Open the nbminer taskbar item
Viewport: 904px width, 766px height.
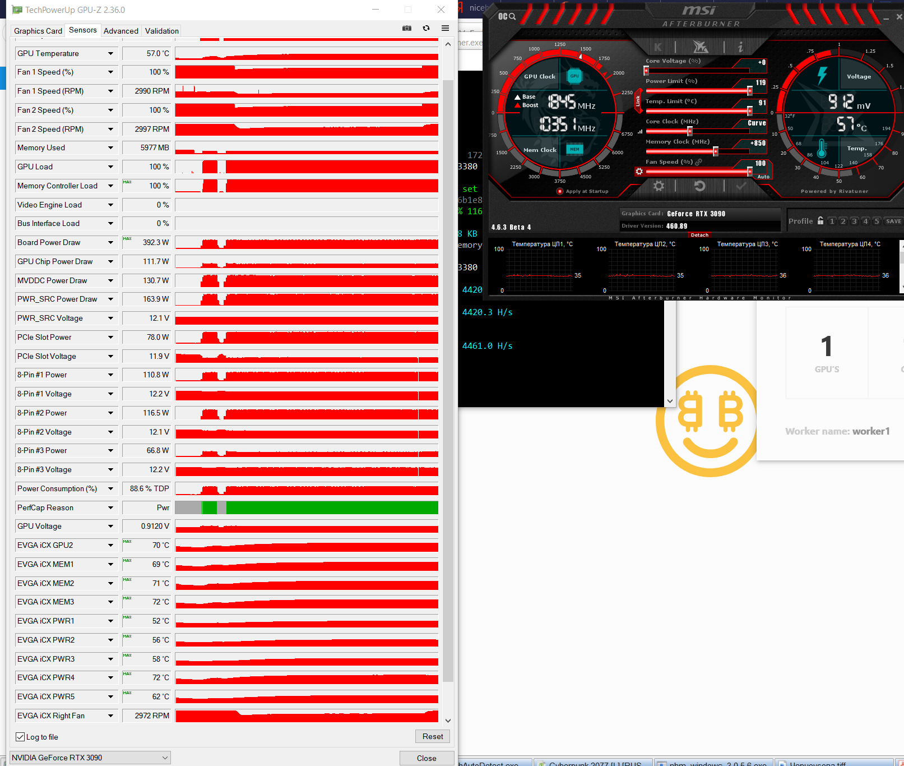[x=713, y=763]
